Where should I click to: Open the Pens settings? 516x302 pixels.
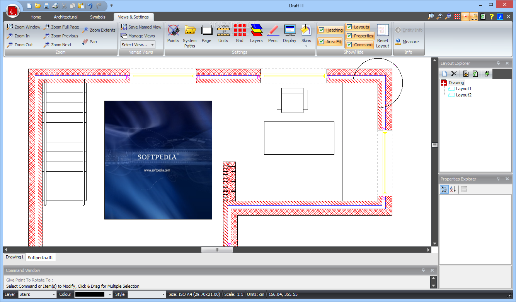273,34
